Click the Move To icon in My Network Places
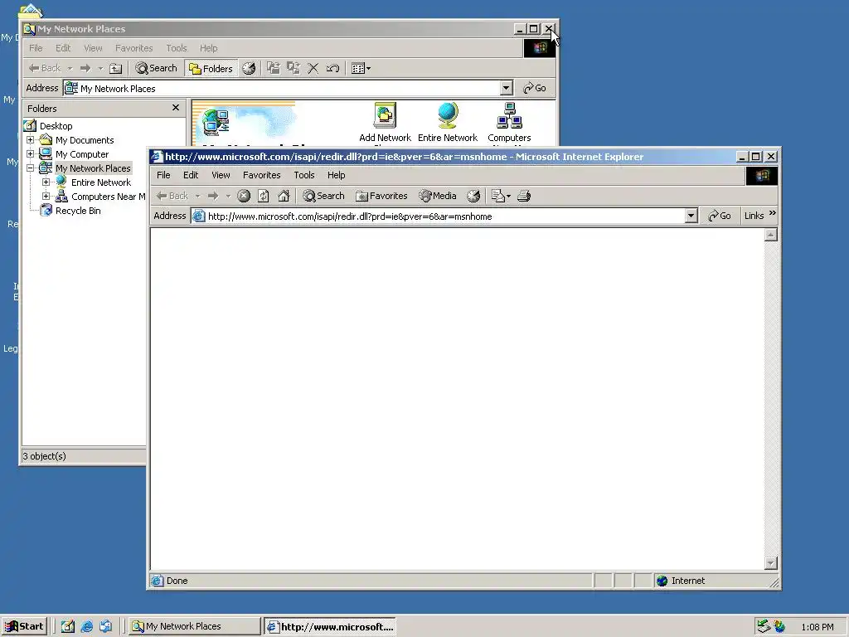This screenshot has height=637, width=849. [274, 68]
